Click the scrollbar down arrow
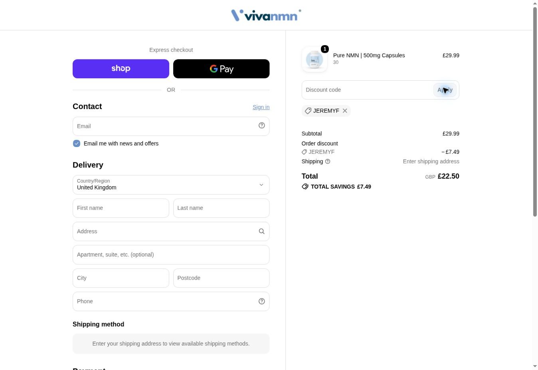 (535, 366)
